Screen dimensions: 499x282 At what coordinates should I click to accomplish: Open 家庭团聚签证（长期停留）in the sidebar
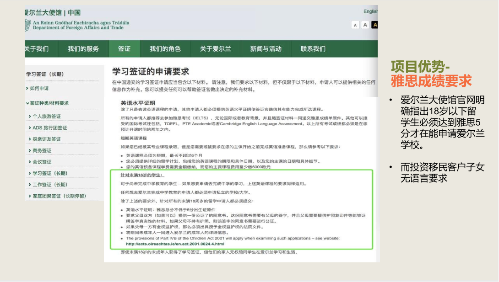tap(58, 196)
